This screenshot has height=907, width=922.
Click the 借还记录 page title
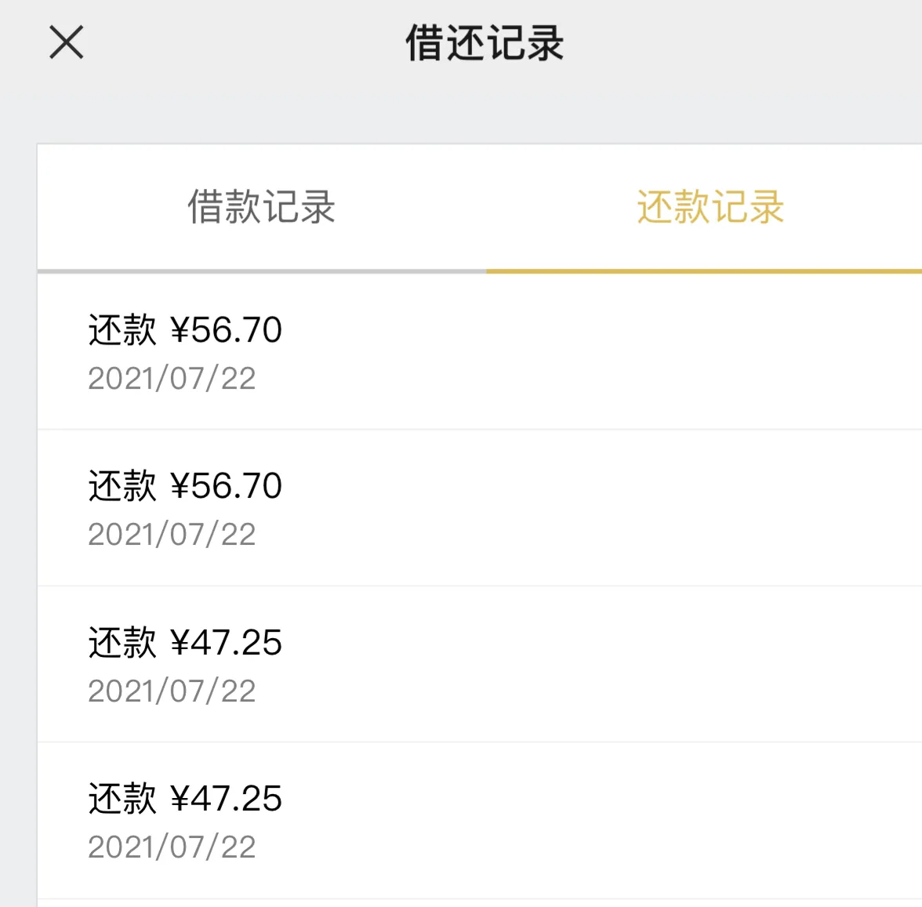tap(485, 43)
